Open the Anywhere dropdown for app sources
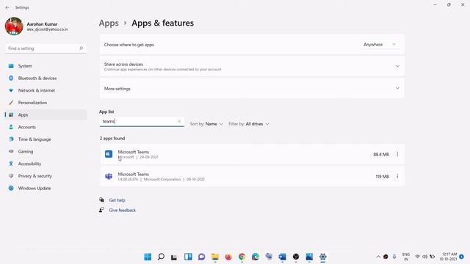This screenshot has width=470, height=264. coord(380,45)
